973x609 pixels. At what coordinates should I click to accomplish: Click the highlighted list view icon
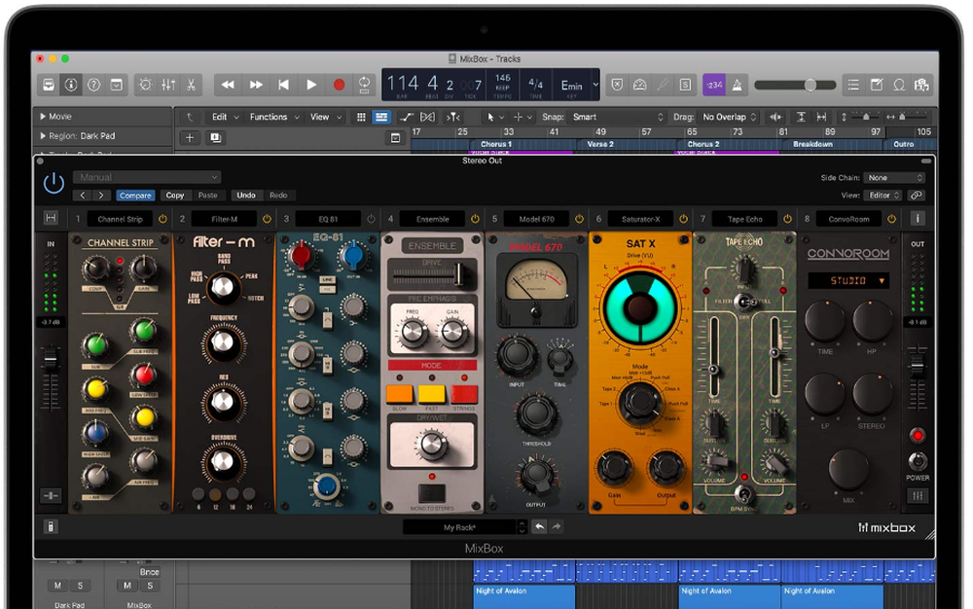pyautogui.click(x=381, y=117)
